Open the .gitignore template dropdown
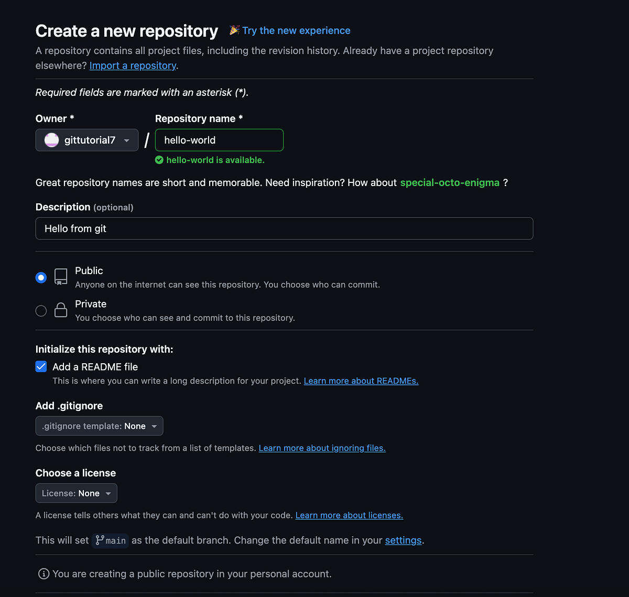The width and height of the screenshot is (629, 597). 99,426
